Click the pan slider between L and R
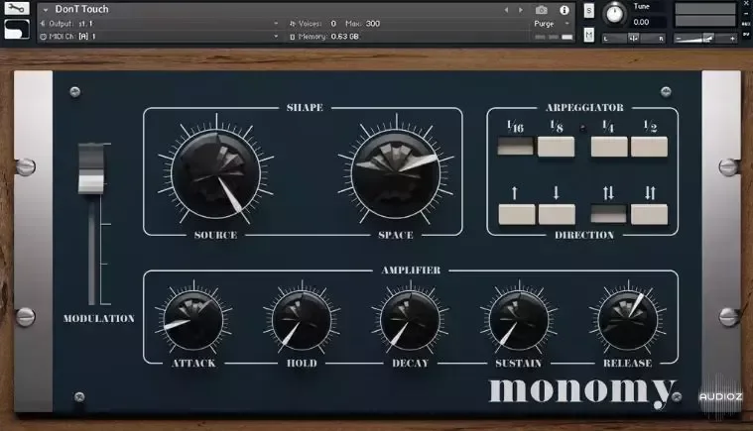The image size is (753, 431). click(634, 38)
